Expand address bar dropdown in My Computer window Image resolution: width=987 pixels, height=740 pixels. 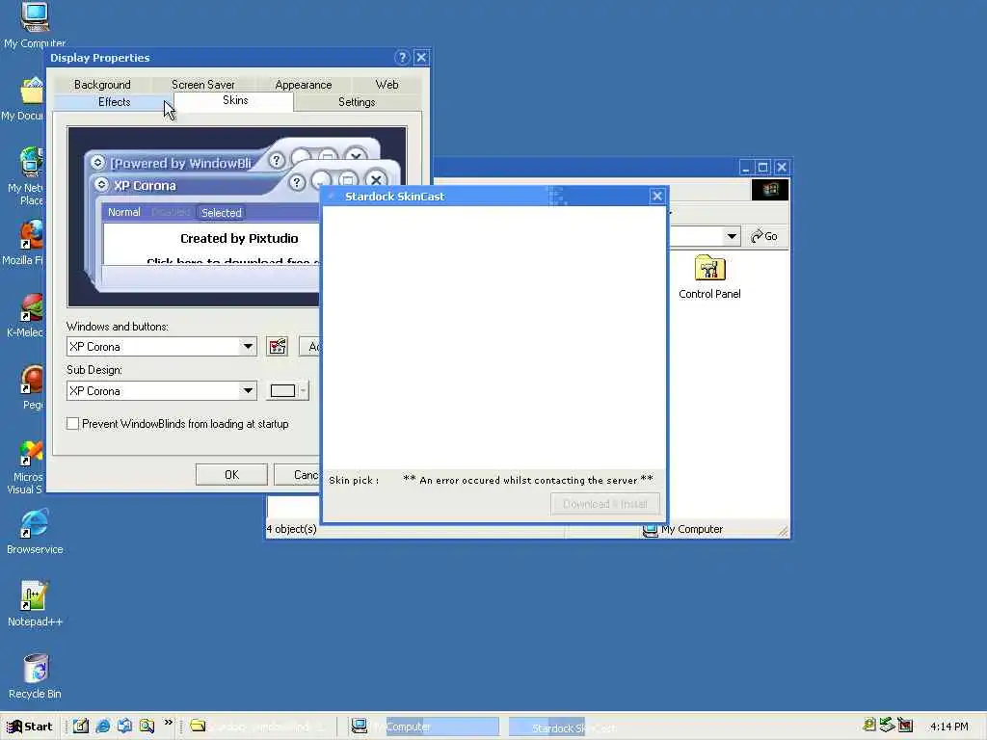pos(731,237)
